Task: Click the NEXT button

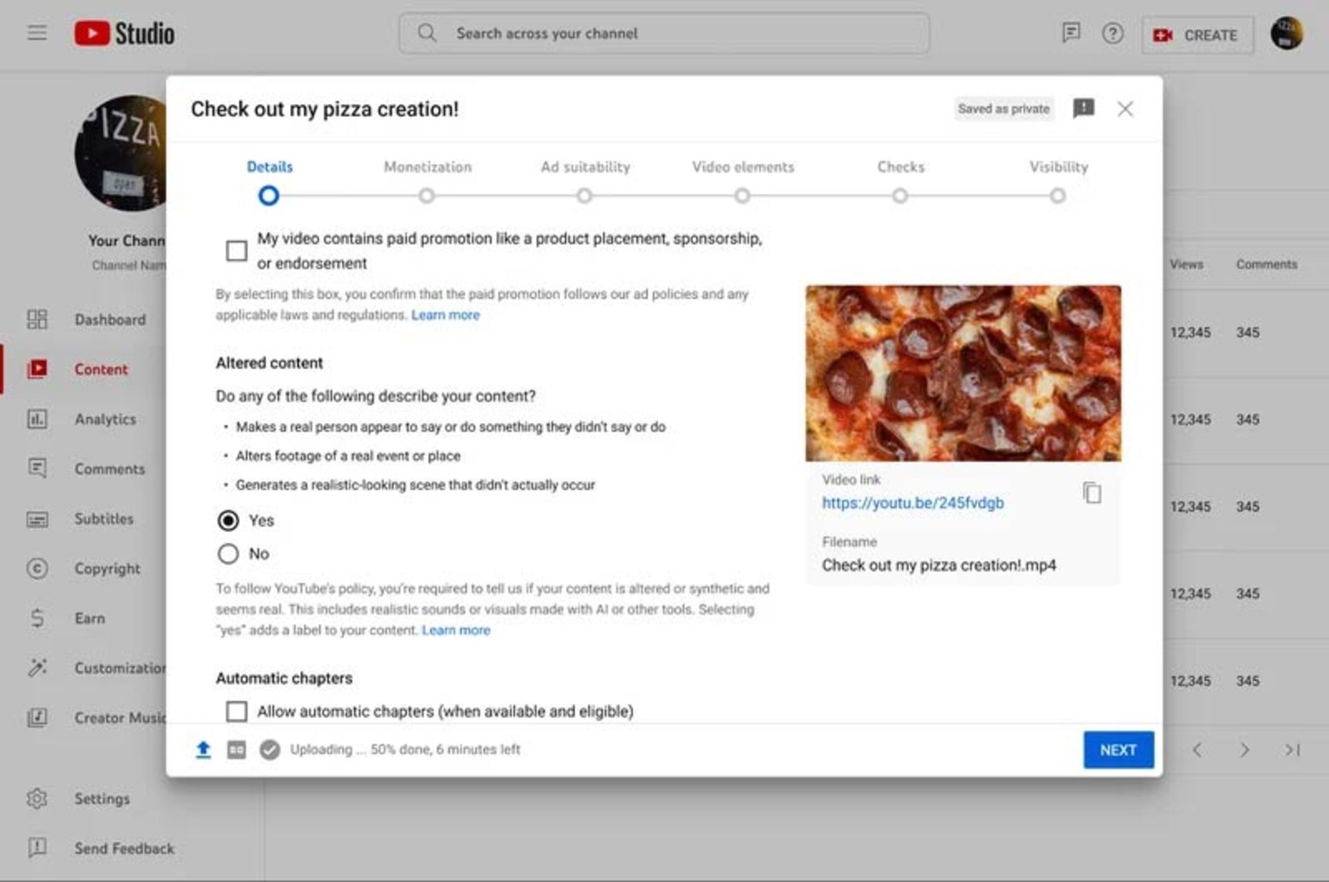Action: click(x=1119, y=749)
